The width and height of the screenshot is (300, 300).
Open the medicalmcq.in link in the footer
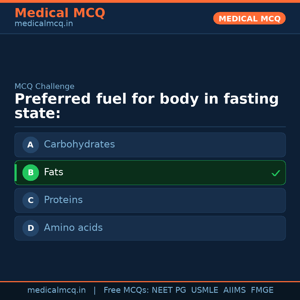pos(56,290)
